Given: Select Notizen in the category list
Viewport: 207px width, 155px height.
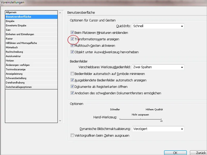Looking at the screenshot, I should tap(31, 61).
